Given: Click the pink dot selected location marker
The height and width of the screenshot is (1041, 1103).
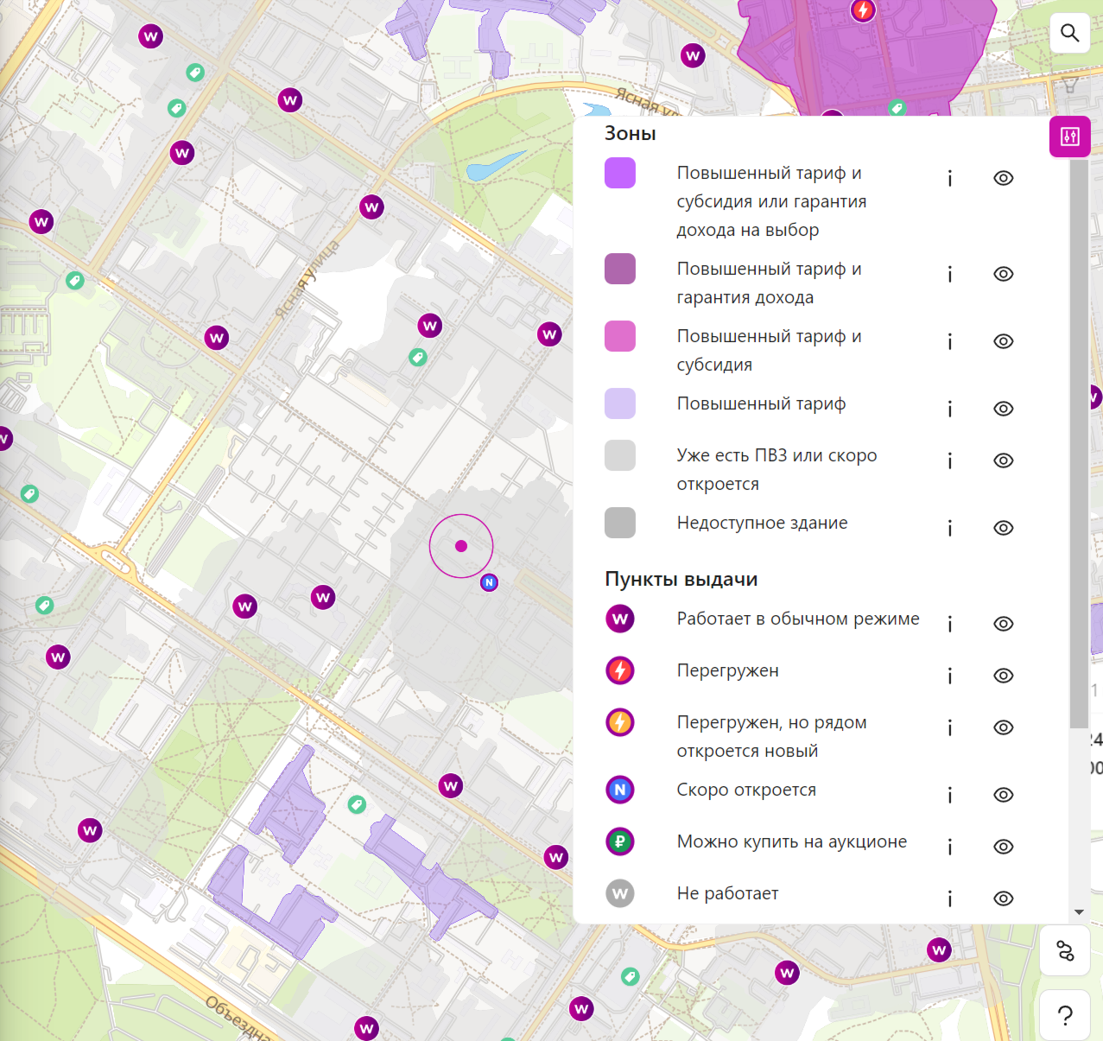Looking at the screenshot, I should click(461, 546).
